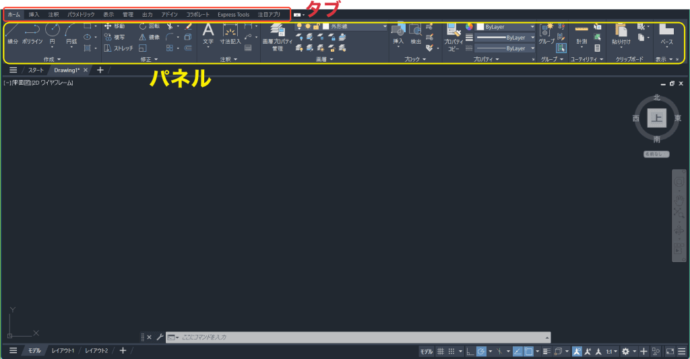Open the ByLayer linetype dropdown
The image size is (690, 359).
pyautogui.click(x=532, y=48)
